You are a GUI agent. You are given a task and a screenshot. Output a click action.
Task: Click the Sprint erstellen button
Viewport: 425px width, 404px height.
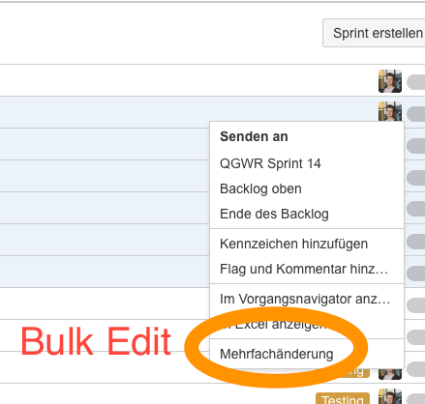point(375,33)
